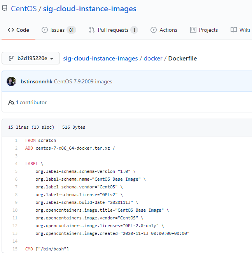
Task: Click the FROM scratch code line
Action: (x=40, y=140)
